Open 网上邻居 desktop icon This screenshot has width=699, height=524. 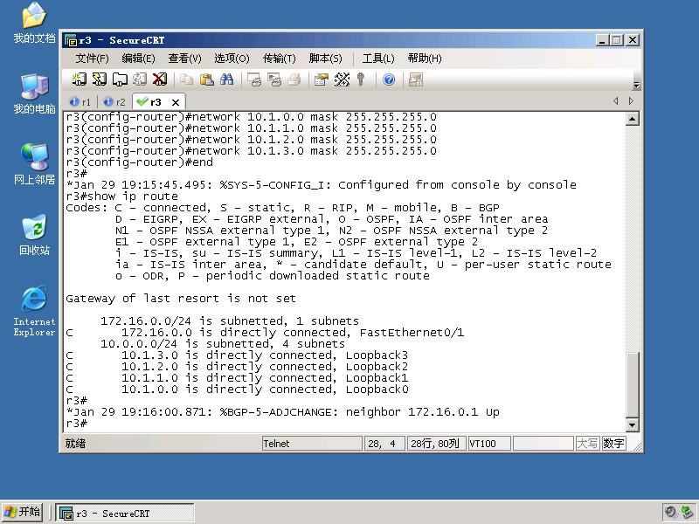[34, 164]
